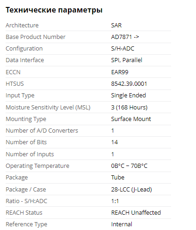196x230 pixels.
Task: Select the REACH Unaffected status value
Action: pyautogui.click(x=136, y=213)
